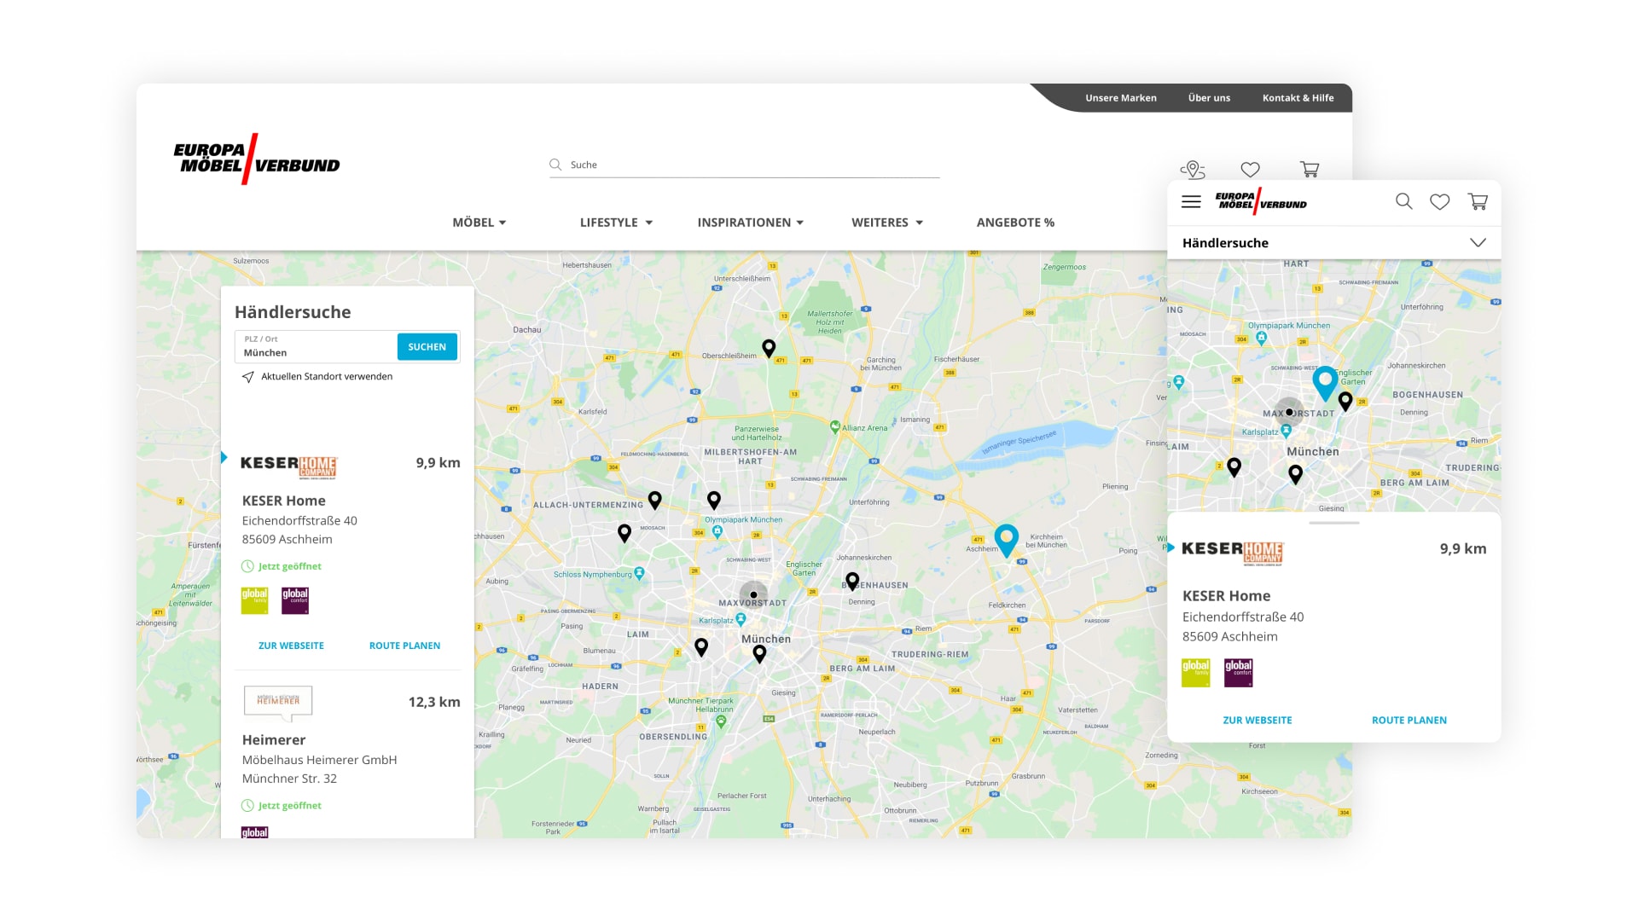Click the global family logo in the mobile dealer card

[x=1195, y=671]
